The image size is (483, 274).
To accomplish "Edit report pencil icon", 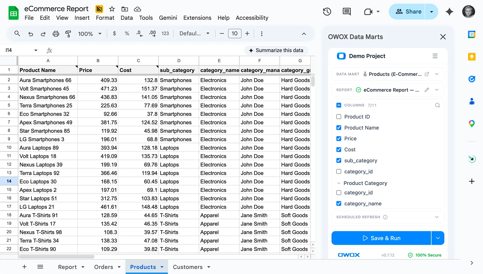I will point(427,90).
